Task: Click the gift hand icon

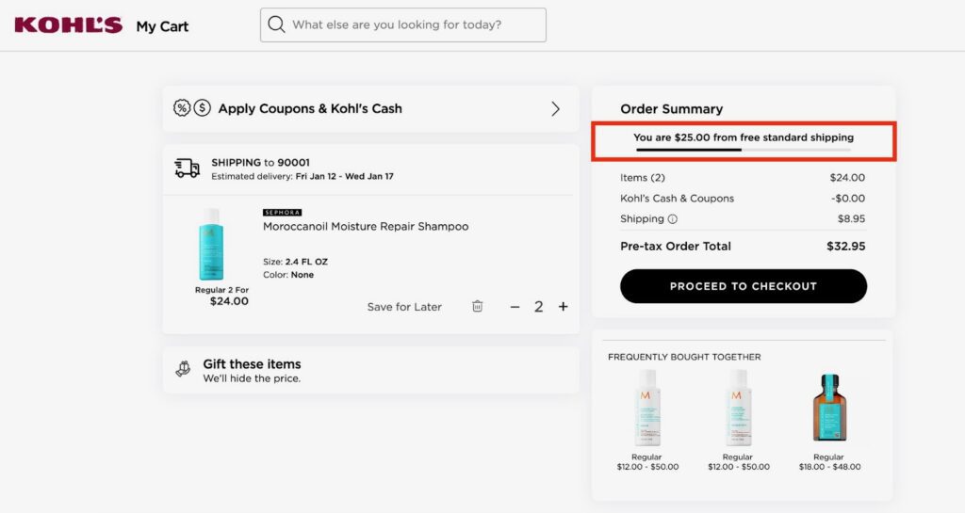Action: click(183, 370)
